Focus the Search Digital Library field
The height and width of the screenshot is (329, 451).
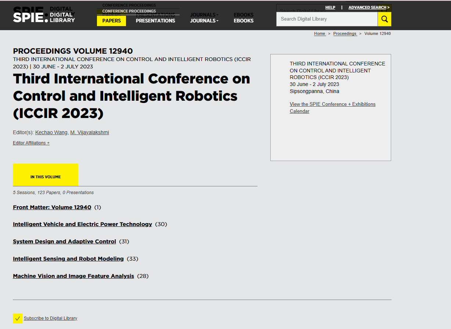pos(327,19)
